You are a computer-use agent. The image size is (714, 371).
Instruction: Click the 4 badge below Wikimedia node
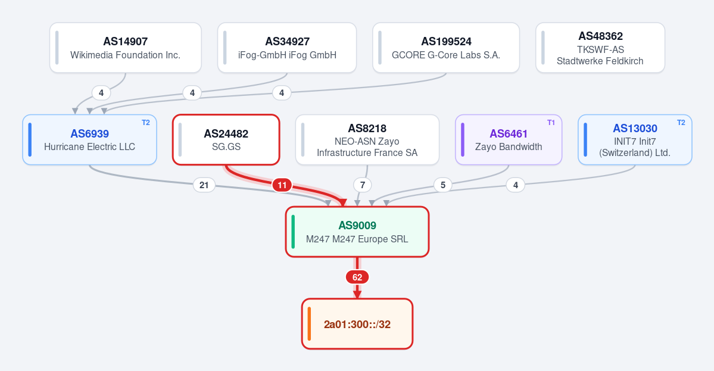click(101, 93)
